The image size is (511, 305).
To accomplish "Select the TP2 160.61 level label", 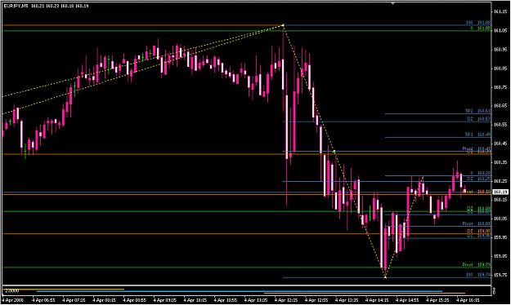I will pyautogui.click(x=477, y=111).
